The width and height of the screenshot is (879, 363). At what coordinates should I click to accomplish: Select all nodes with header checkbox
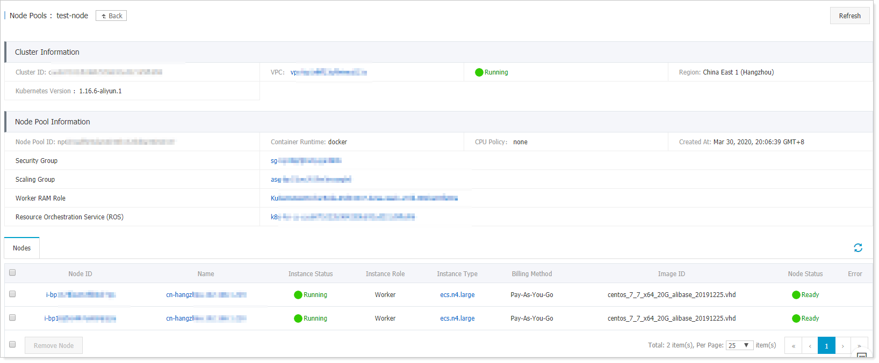(12, 272)
